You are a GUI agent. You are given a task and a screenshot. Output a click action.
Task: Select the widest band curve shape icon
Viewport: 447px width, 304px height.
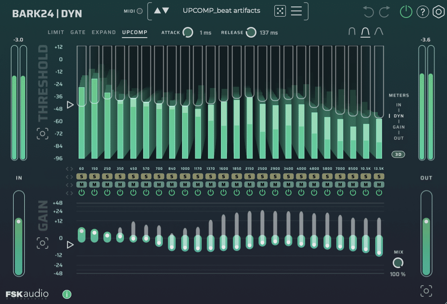click(x=379, y=31)
